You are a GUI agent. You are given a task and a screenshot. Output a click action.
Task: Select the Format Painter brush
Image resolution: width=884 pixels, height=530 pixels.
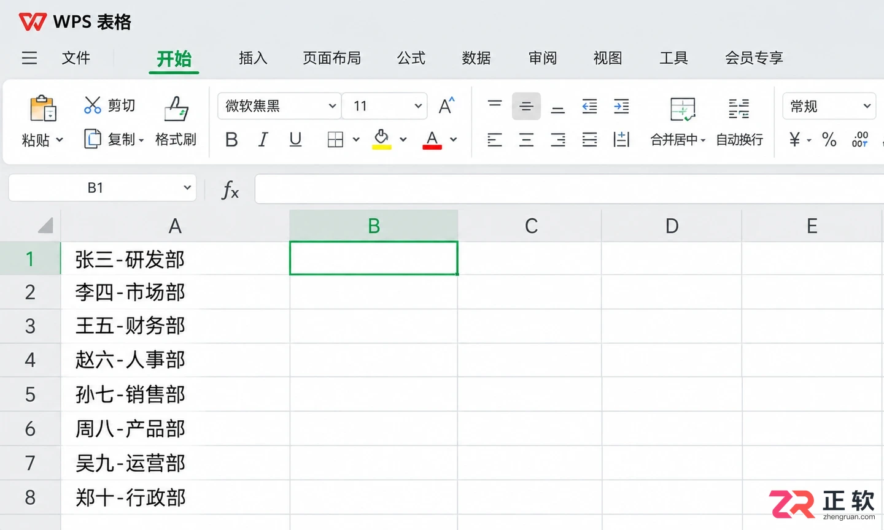point(176,109)
